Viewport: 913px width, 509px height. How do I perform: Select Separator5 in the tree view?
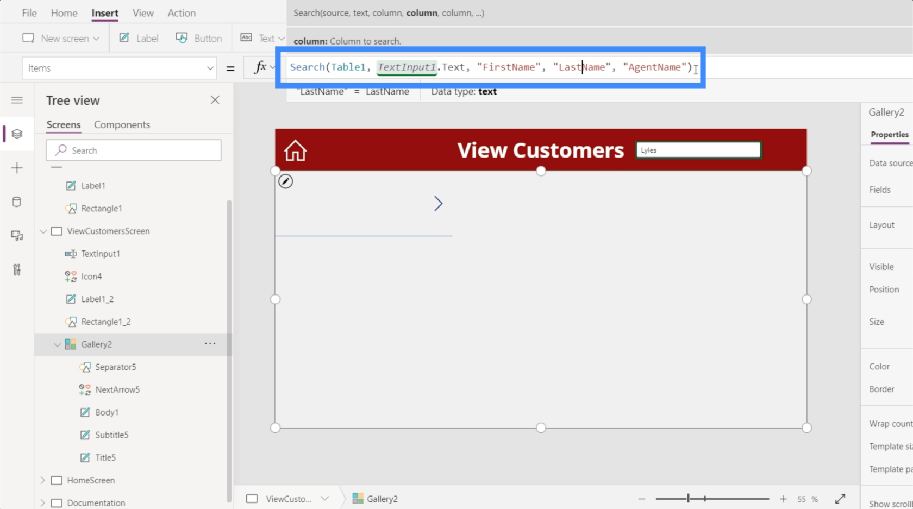coord(115,367)
